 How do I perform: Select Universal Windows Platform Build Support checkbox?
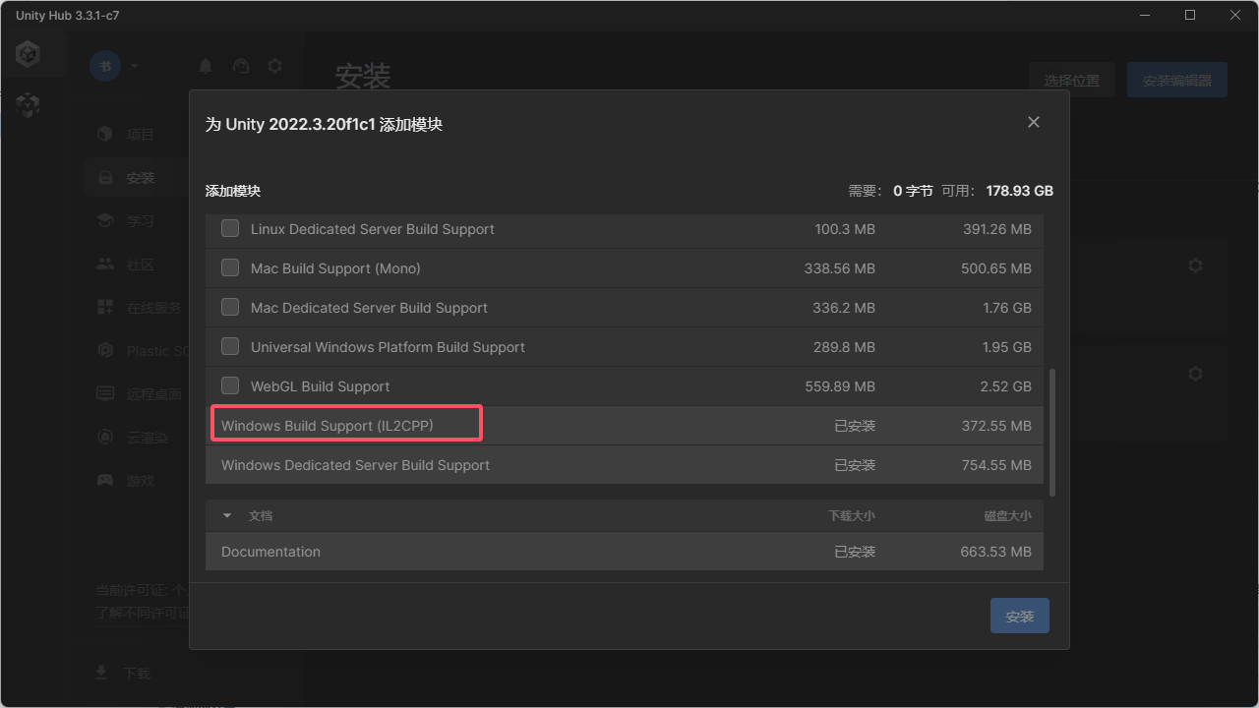(x=230, y=347)
